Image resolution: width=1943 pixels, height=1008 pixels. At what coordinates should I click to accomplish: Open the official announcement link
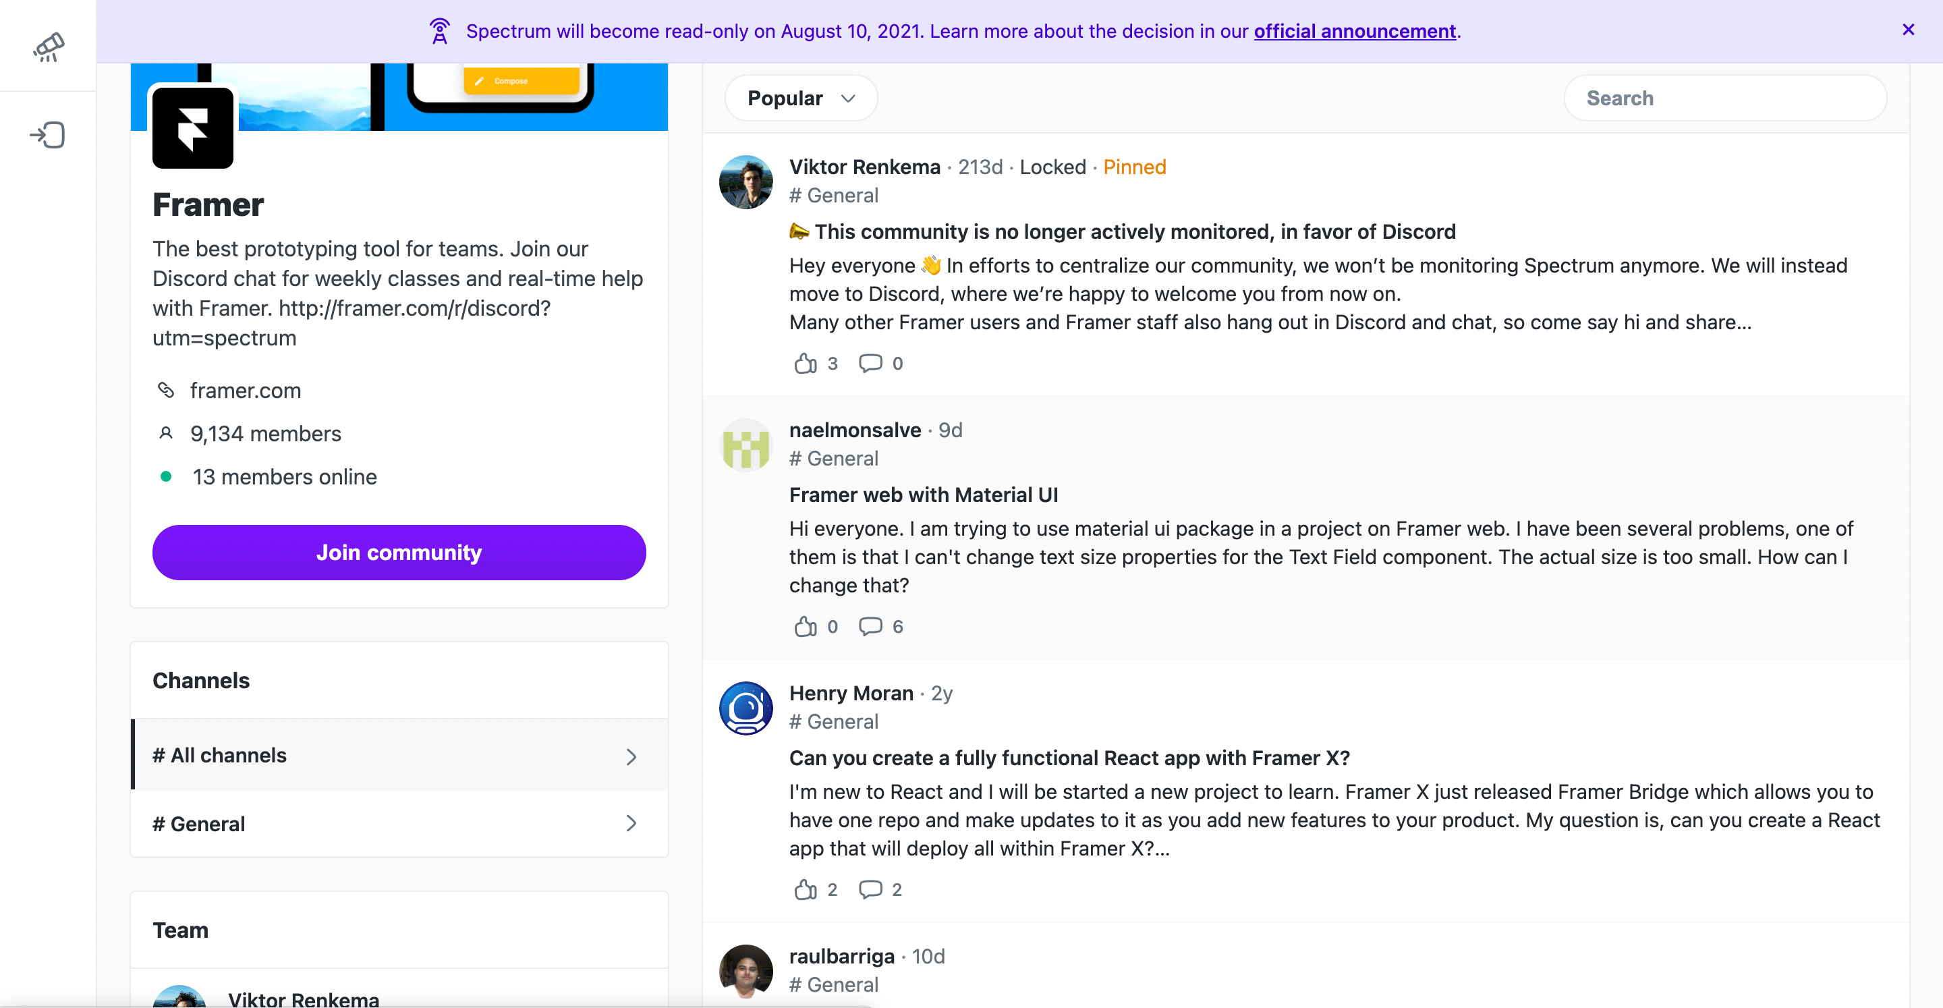(1355, 31)
